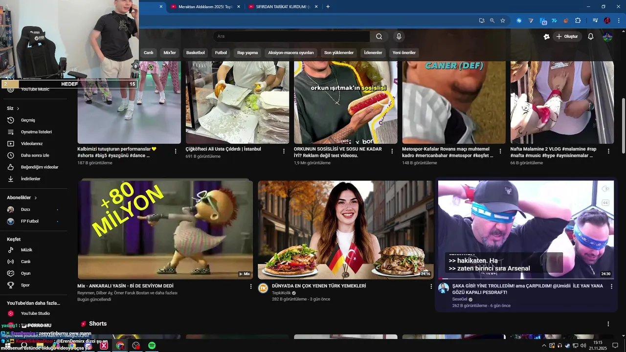
Task: Open Chrome profile avatar in toolbar
Action: pos(607,21)
